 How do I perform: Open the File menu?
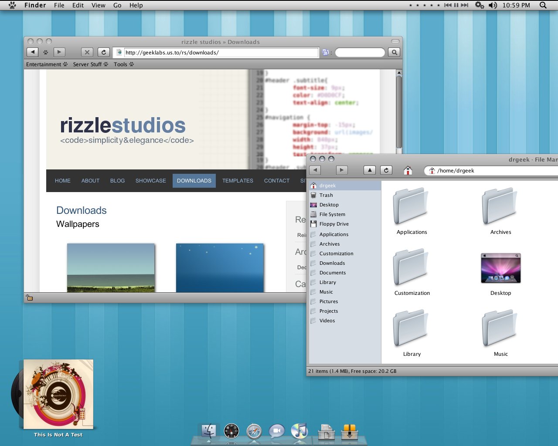click(59, 5)
